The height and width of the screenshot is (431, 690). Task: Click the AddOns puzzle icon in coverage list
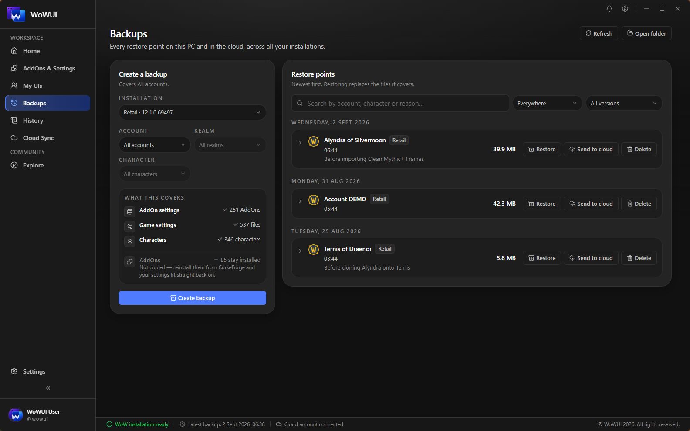tap(130, 262)
